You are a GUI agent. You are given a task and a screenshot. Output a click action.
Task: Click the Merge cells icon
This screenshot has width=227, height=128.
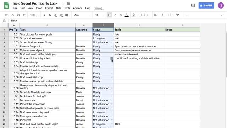click(x=146, y=15)
